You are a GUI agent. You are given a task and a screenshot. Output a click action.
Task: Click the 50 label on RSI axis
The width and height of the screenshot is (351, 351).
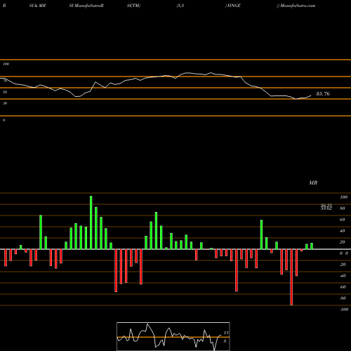point(5,92)
